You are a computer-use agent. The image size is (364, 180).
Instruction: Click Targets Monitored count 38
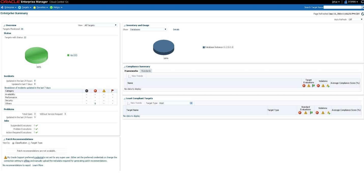[x=22, y=29]
